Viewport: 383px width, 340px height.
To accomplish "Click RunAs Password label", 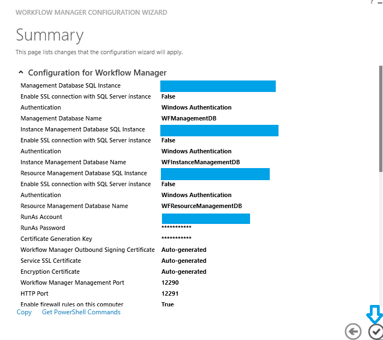I will [43, 228].
